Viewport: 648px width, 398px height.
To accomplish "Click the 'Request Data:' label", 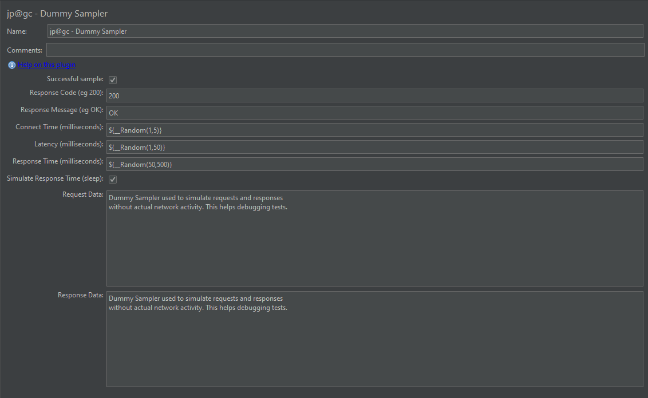I will (82, 194).
